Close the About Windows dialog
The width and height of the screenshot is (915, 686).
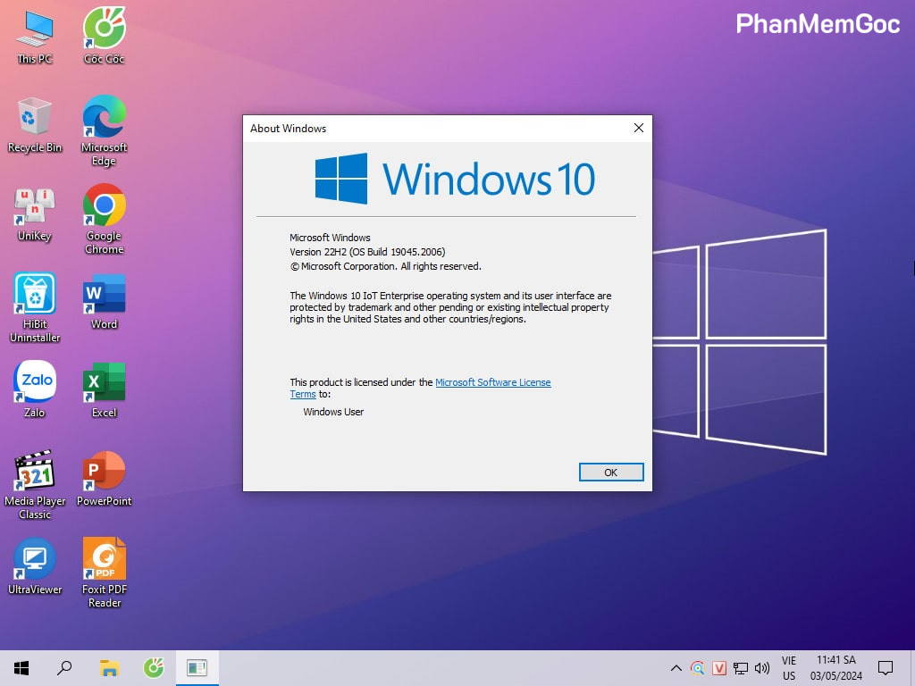pyautogui.click(x=638, y=129)
